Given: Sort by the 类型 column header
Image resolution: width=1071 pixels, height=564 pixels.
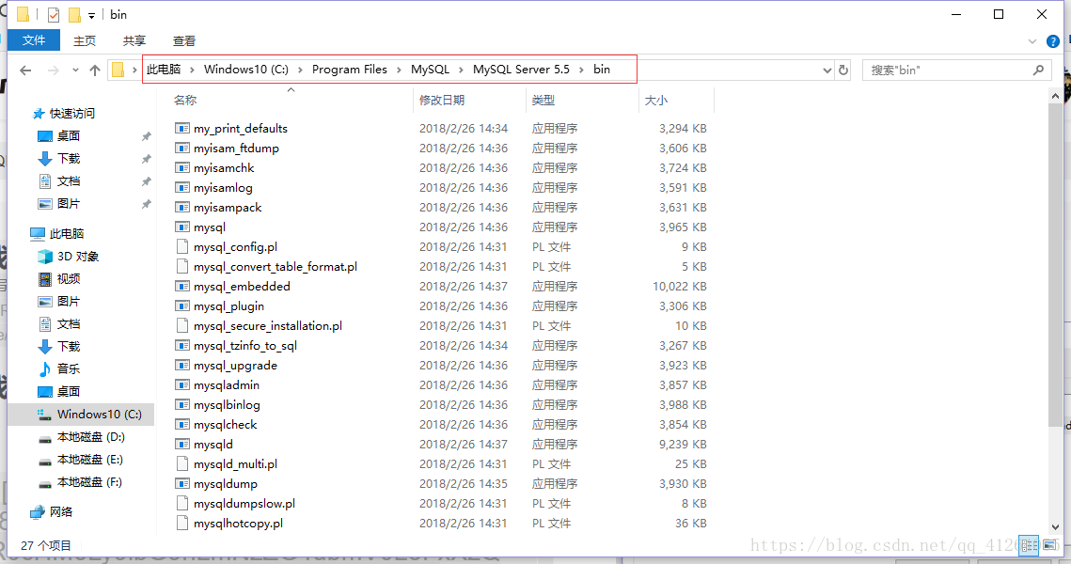Looking at the screenshot, I should point(543,101).
